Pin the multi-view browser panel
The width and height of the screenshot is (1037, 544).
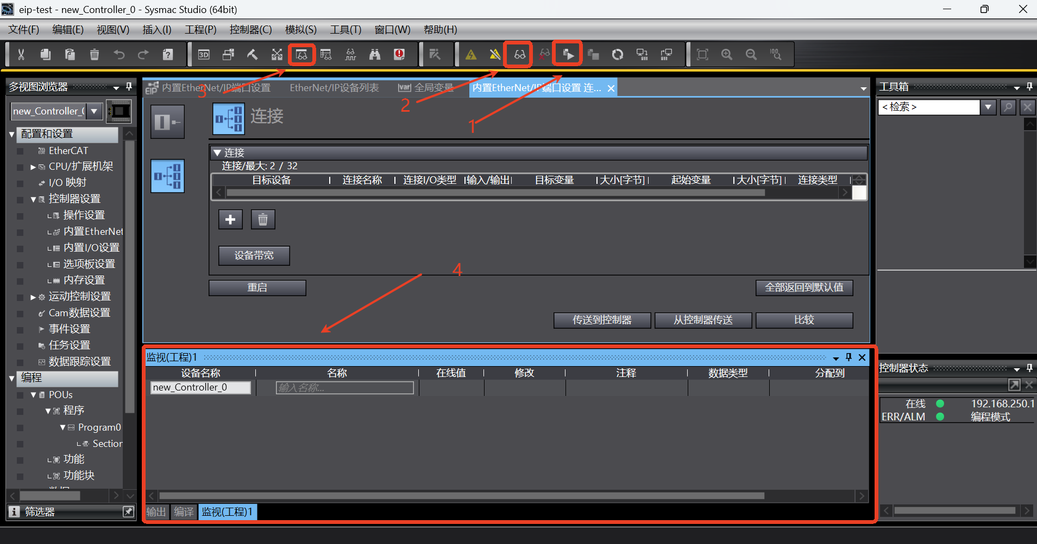tap(129, 87)
